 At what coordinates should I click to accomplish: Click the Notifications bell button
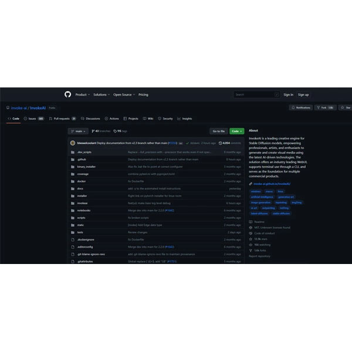click(301, 108)
